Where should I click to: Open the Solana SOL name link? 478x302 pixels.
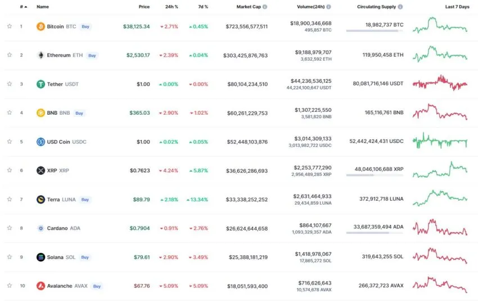62,257
